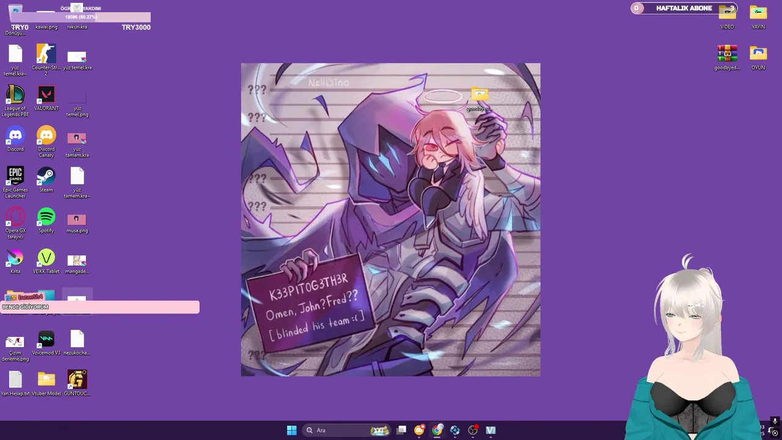Viewport: 782px width, 440px height.
Task: Click the rakun.kra file label
Action: pos(77,27)
